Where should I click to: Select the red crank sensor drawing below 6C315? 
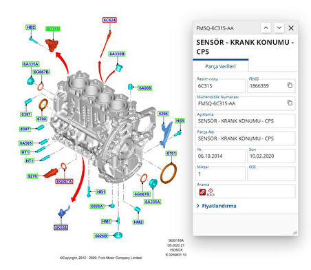[52, 45]
